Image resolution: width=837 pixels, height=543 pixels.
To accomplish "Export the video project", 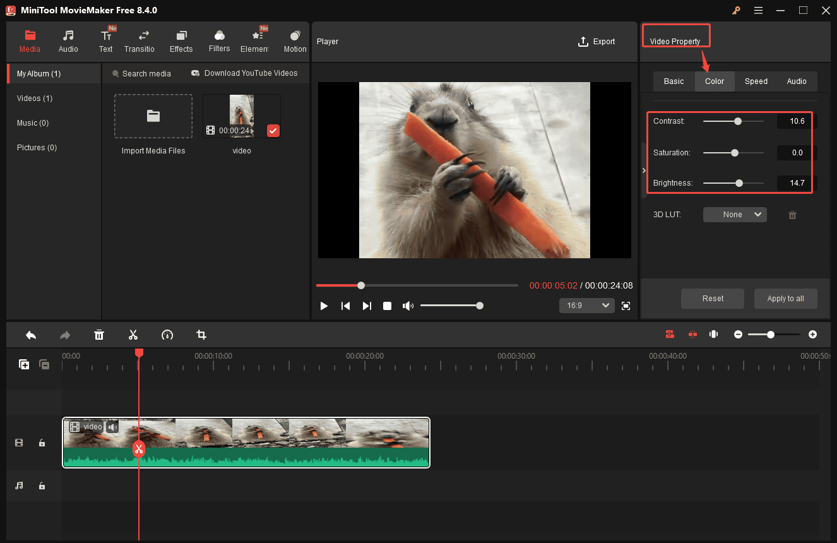I will click(596, 41).
